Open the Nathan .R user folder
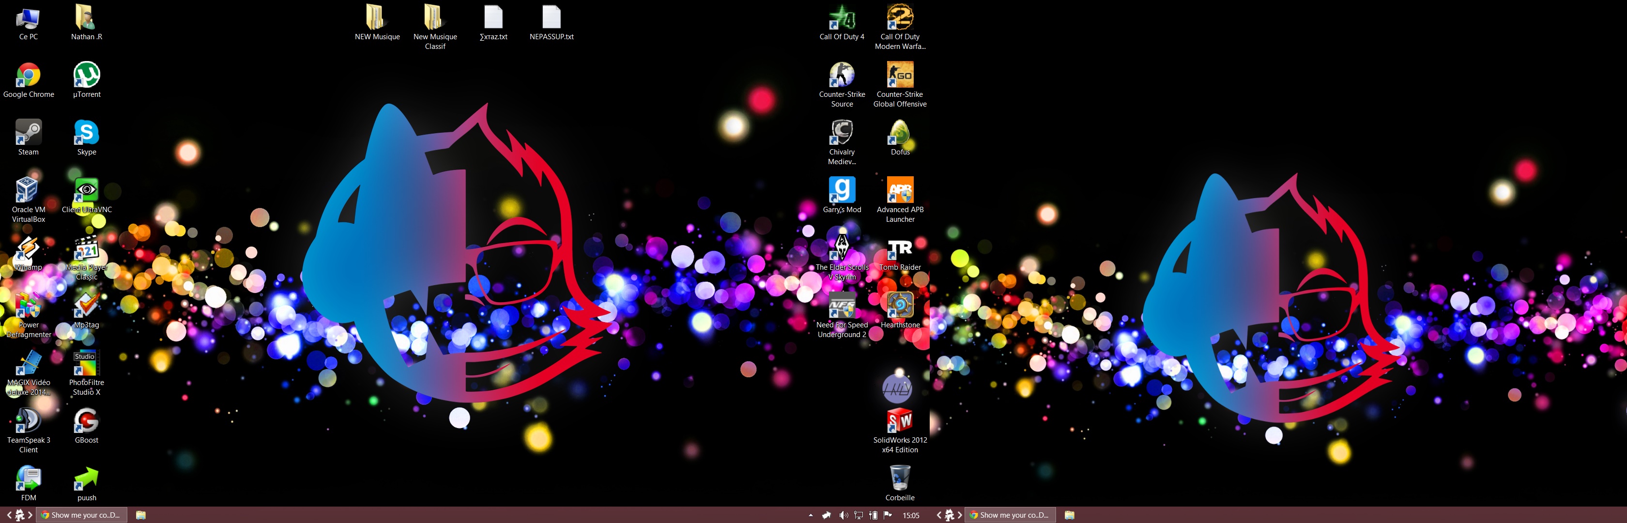The width and height of the screenshot is (1627, 523). pos(87,23)
